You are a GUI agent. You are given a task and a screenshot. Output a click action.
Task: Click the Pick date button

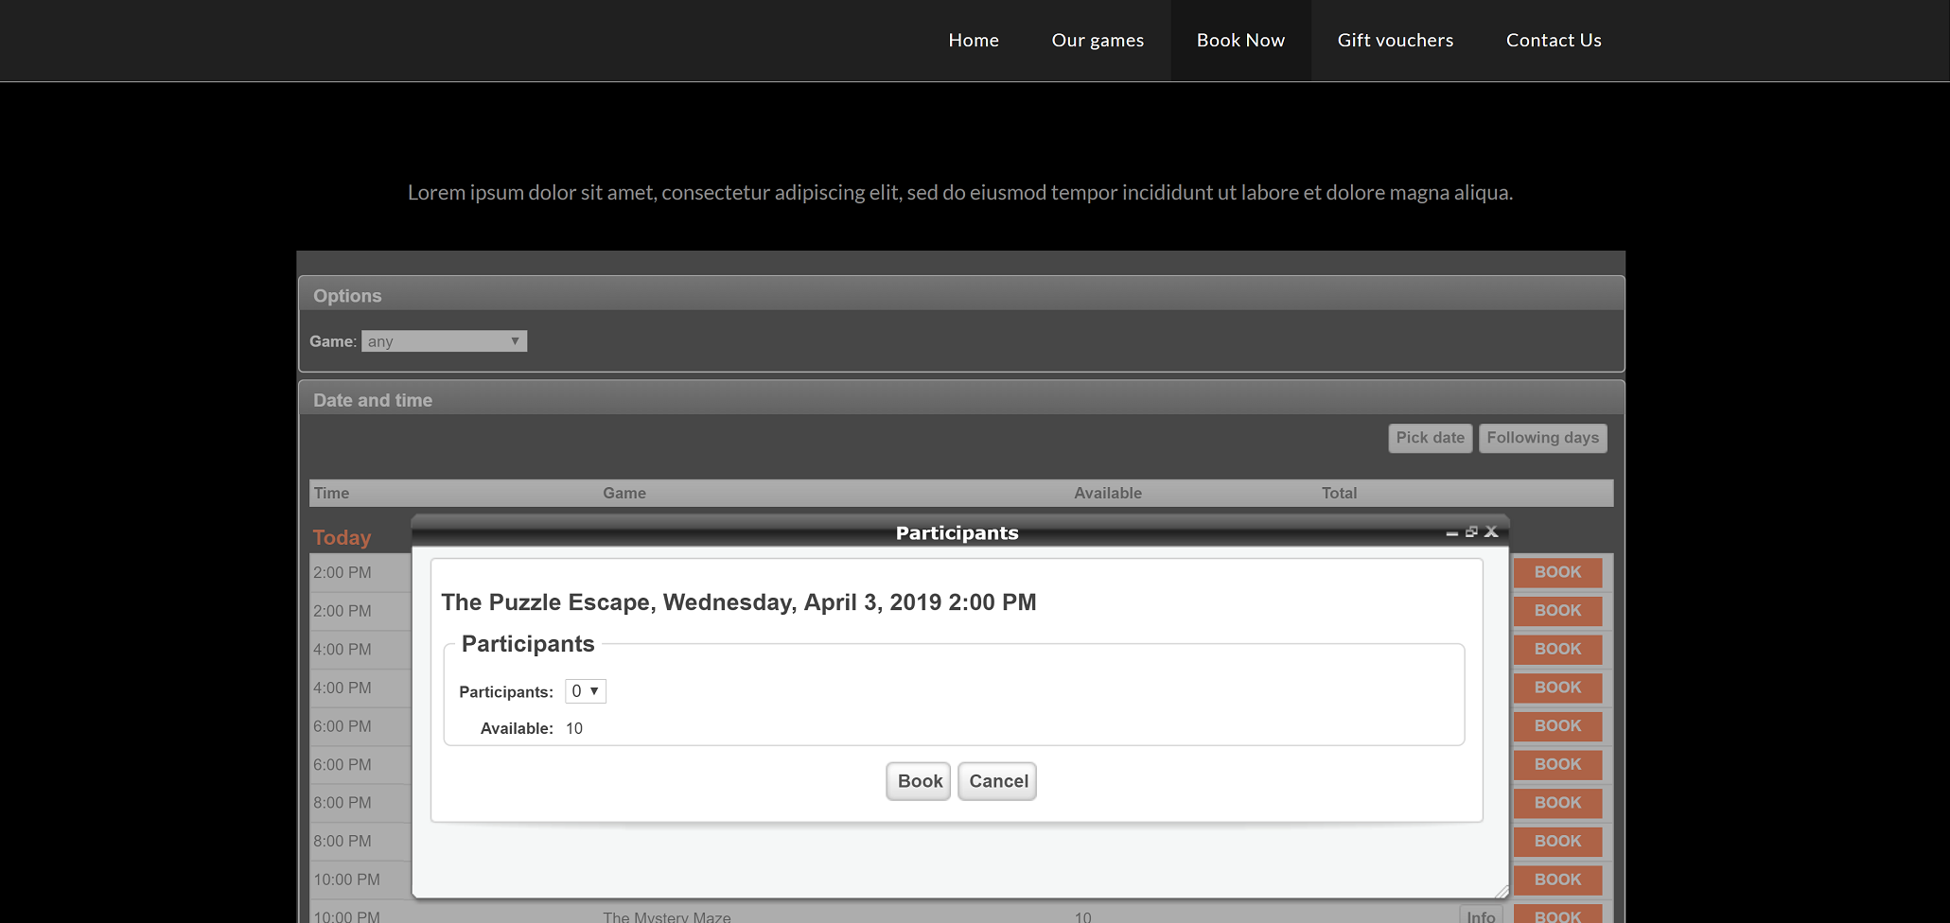click(1430, 438)
